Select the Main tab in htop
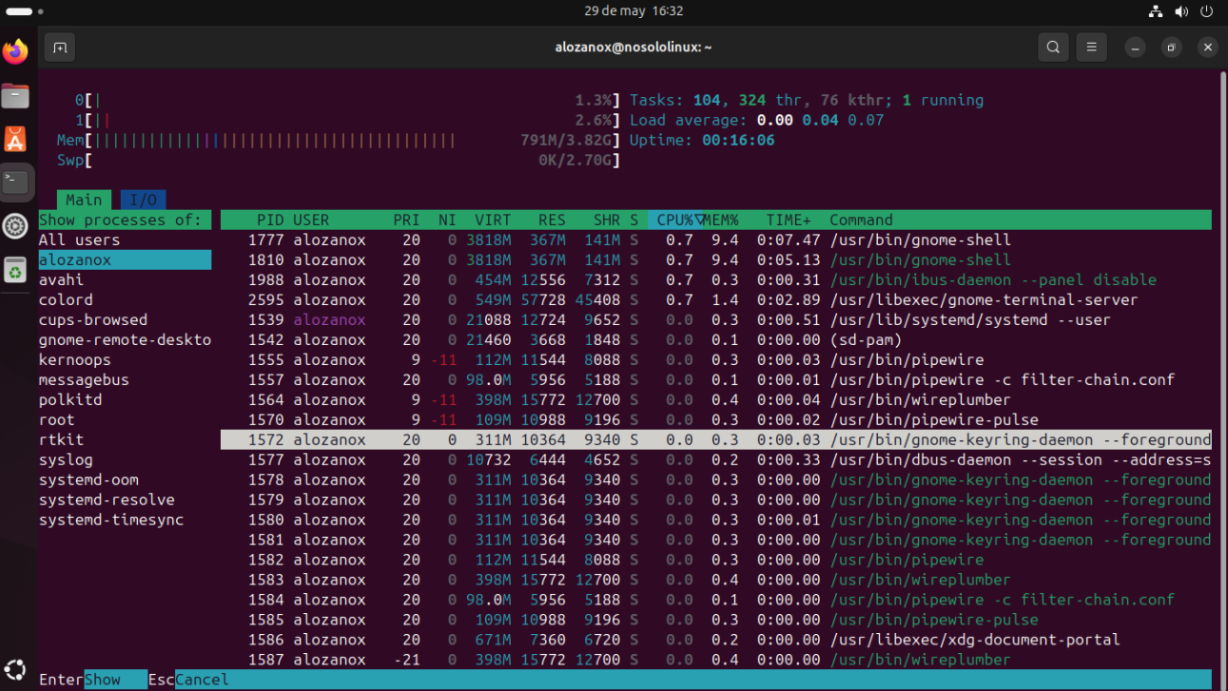 [x=84, y=200]
